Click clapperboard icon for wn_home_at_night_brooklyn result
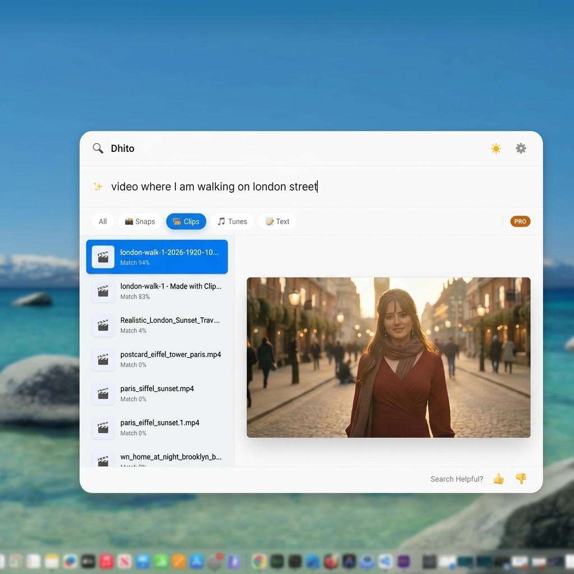This screenshot has width=574, height=574. coord(103,460)
